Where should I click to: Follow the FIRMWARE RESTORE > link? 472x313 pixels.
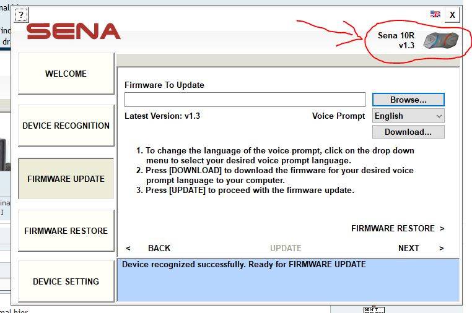point(398,228)
